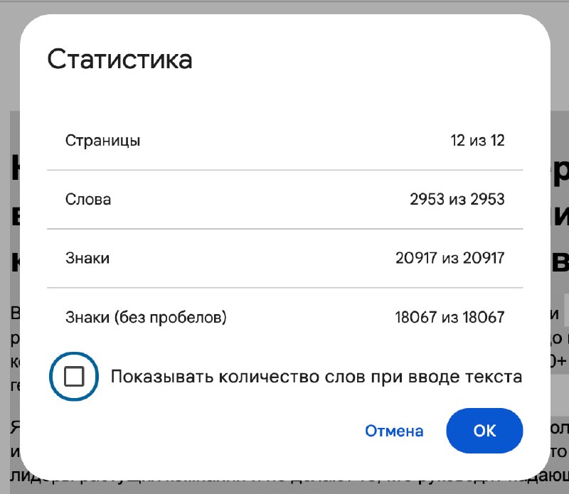The height and width of the screenshot is (494, 569).
Task: Click the '18067 из 18067' characters without spaces value
Action: coord(450,317)
